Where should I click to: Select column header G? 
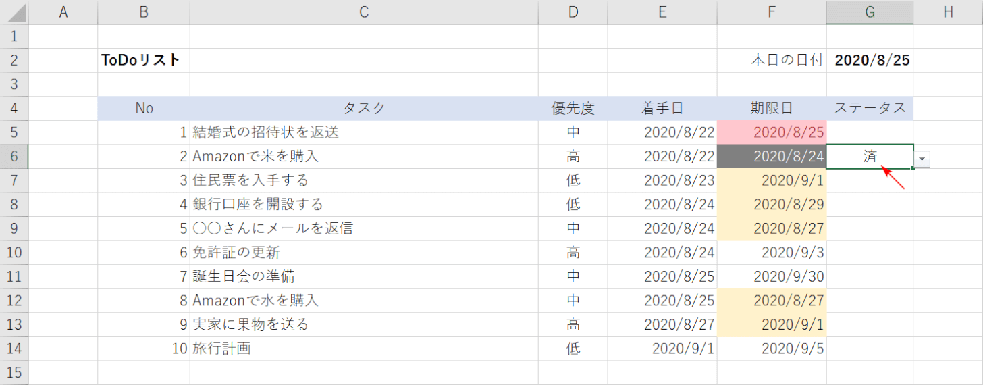coord(870,11)
